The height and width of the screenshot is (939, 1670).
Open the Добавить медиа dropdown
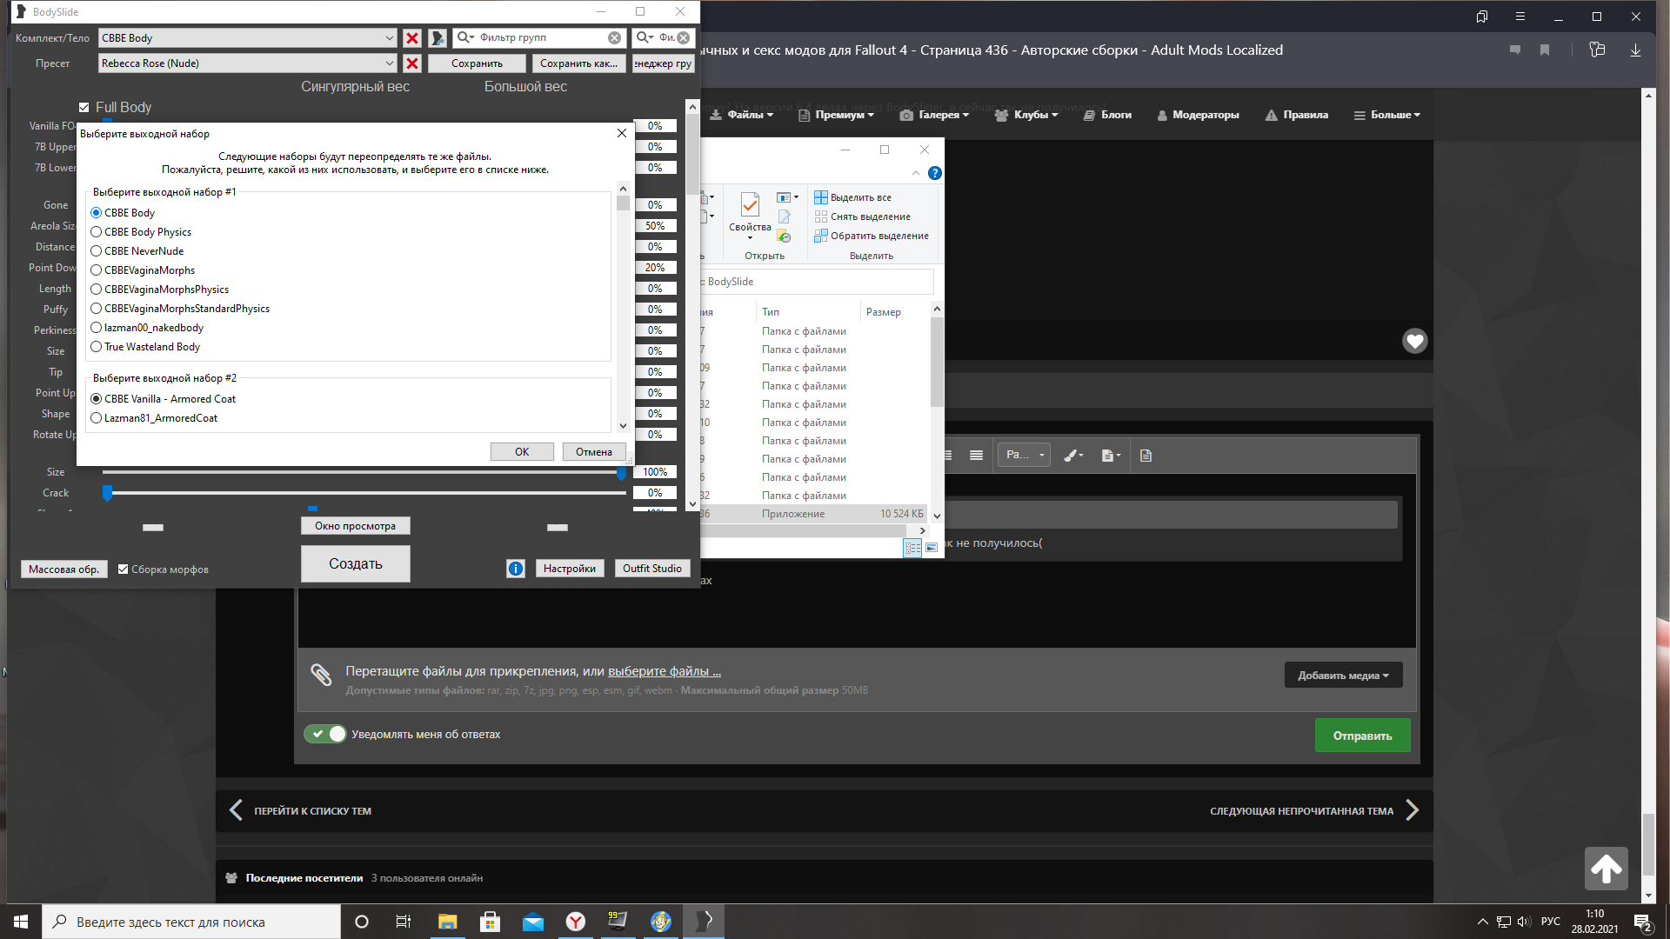coord(1342,676)
